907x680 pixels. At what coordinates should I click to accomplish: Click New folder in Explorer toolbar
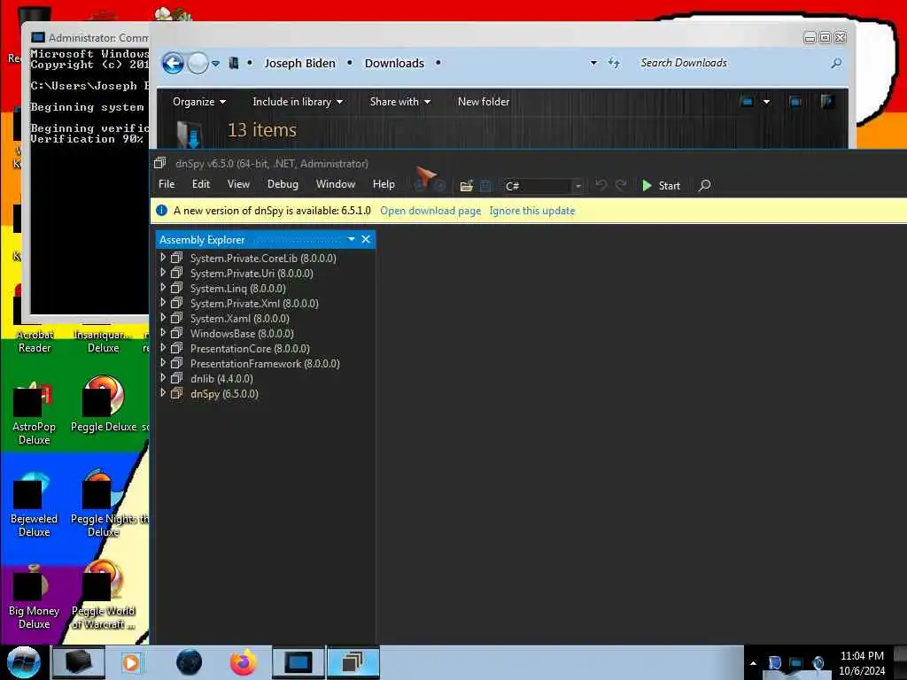click(x=484, y=102)
